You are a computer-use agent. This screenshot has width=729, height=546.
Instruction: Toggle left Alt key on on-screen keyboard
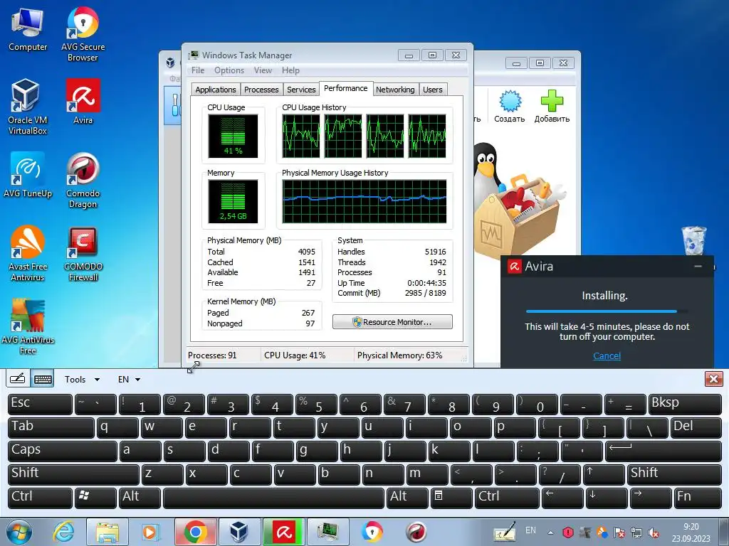tap(140, 497)
